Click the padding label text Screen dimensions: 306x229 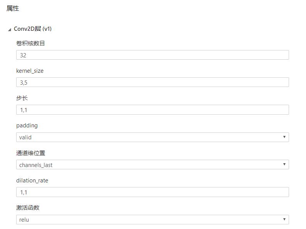[x=27, y=125]
